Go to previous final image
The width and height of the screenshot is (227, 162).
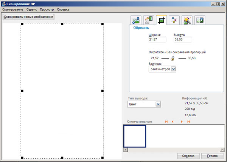tap(173, 122)
